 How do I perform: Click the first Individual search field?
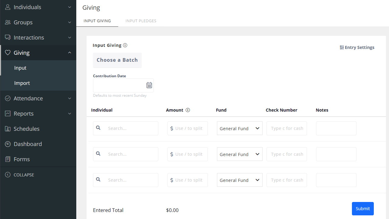(x=131, y=128)
